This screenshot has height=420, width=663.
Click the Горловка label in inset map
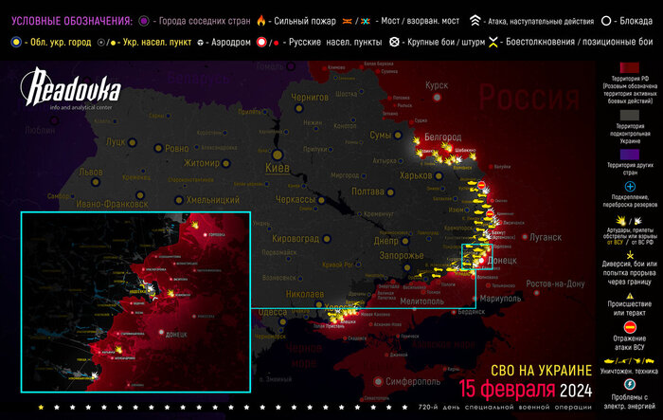[x=217, y=234]
